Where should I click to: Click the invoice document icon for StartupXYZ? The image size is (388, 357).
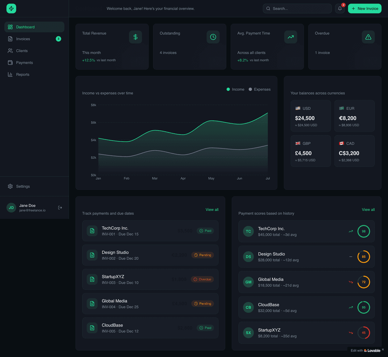tap(93, 279)
